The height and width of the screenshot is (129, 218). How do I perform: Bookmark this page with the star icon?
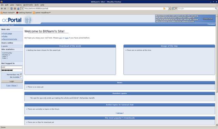(x=167, y=8)
